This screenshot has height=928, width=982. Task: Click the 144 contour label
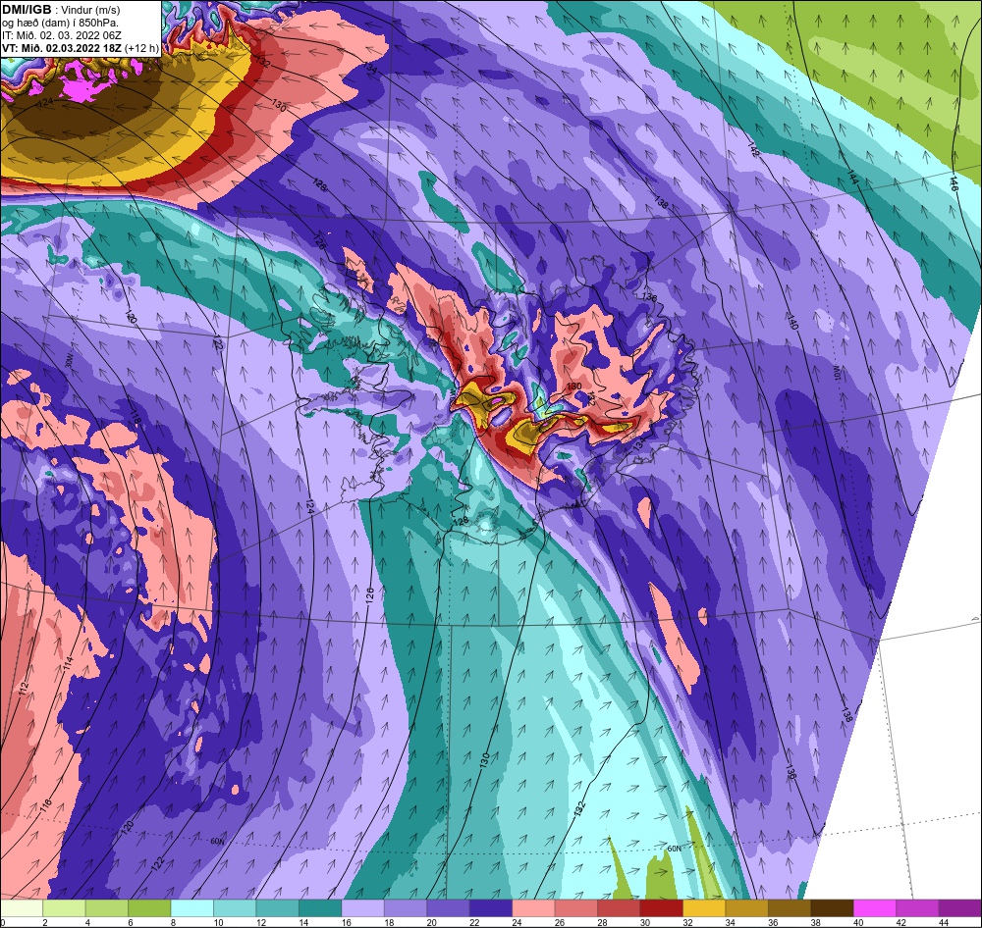point(852,178)
